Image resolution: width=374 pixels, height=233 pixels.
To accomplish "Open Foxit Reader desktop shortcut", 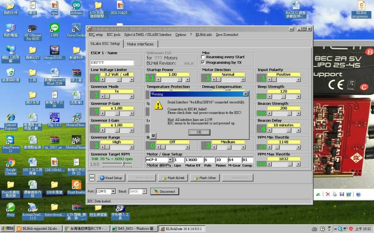I will click(76, 187).
